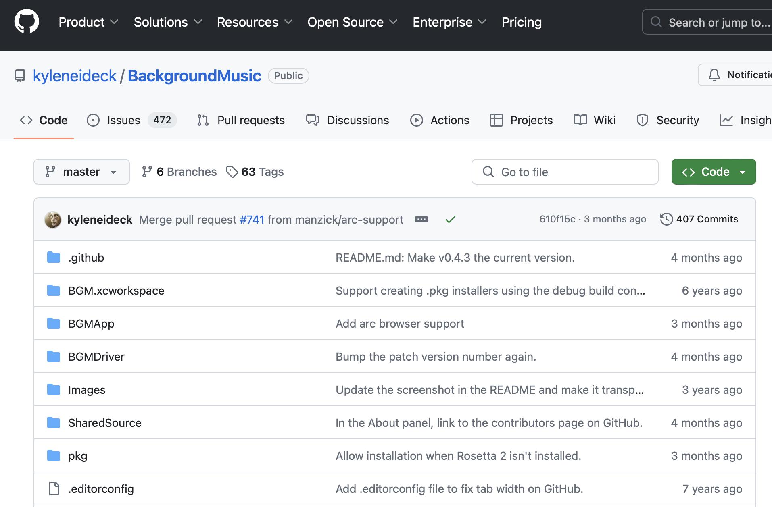Click '6 years ago' in the BGM.xcworkspace row

tap(712, 291)
